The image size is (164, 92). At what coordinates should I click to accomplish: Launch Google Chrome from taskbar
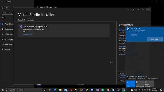point(108,90)
